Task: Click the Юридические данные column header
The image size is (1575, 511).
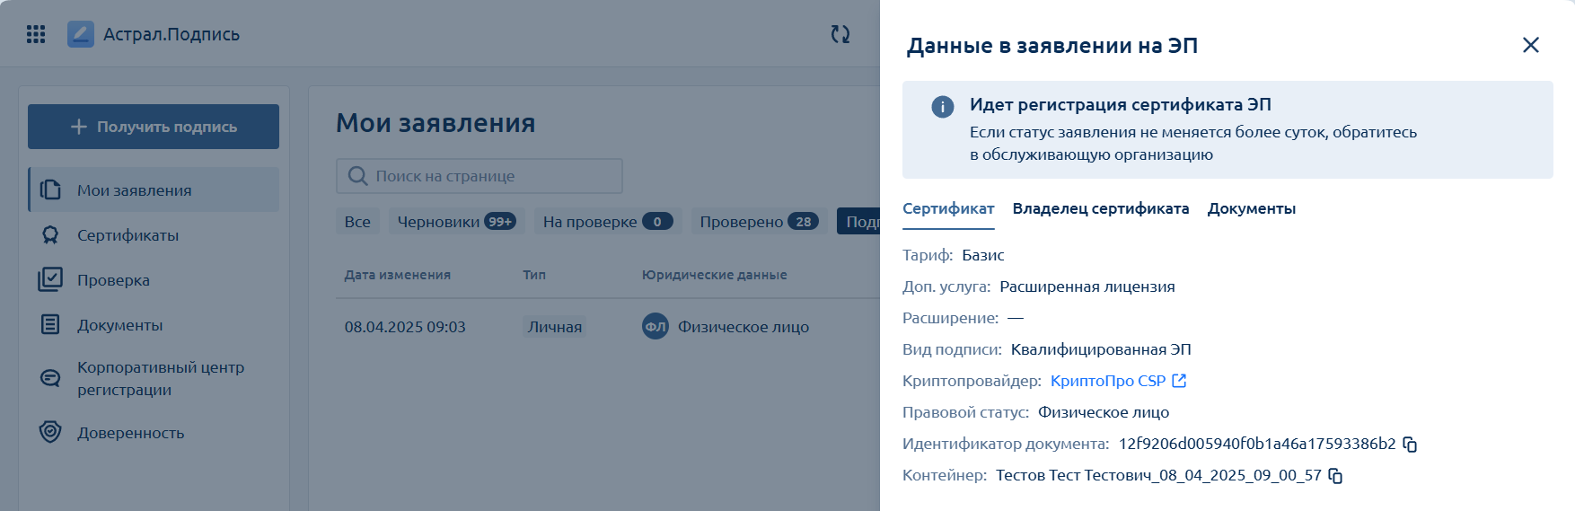Action: coord(714,275)
